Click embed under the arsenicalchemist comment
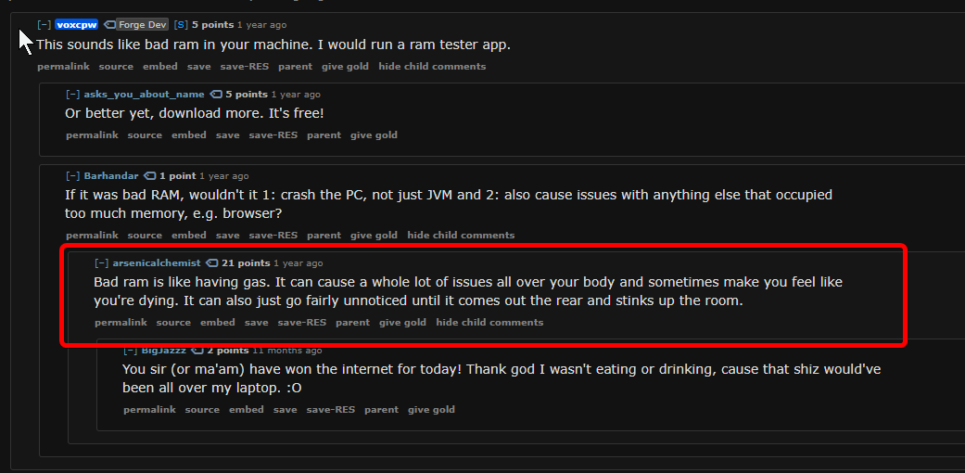 [x=218, y=323]
